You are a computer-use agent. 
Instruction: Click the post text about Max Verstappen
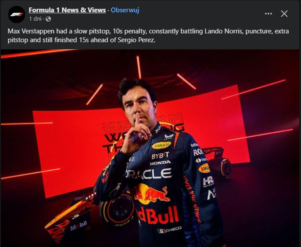pos(148,36)
